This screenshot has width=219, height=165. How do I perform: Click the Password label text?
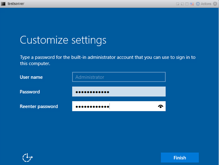(30, 92)
